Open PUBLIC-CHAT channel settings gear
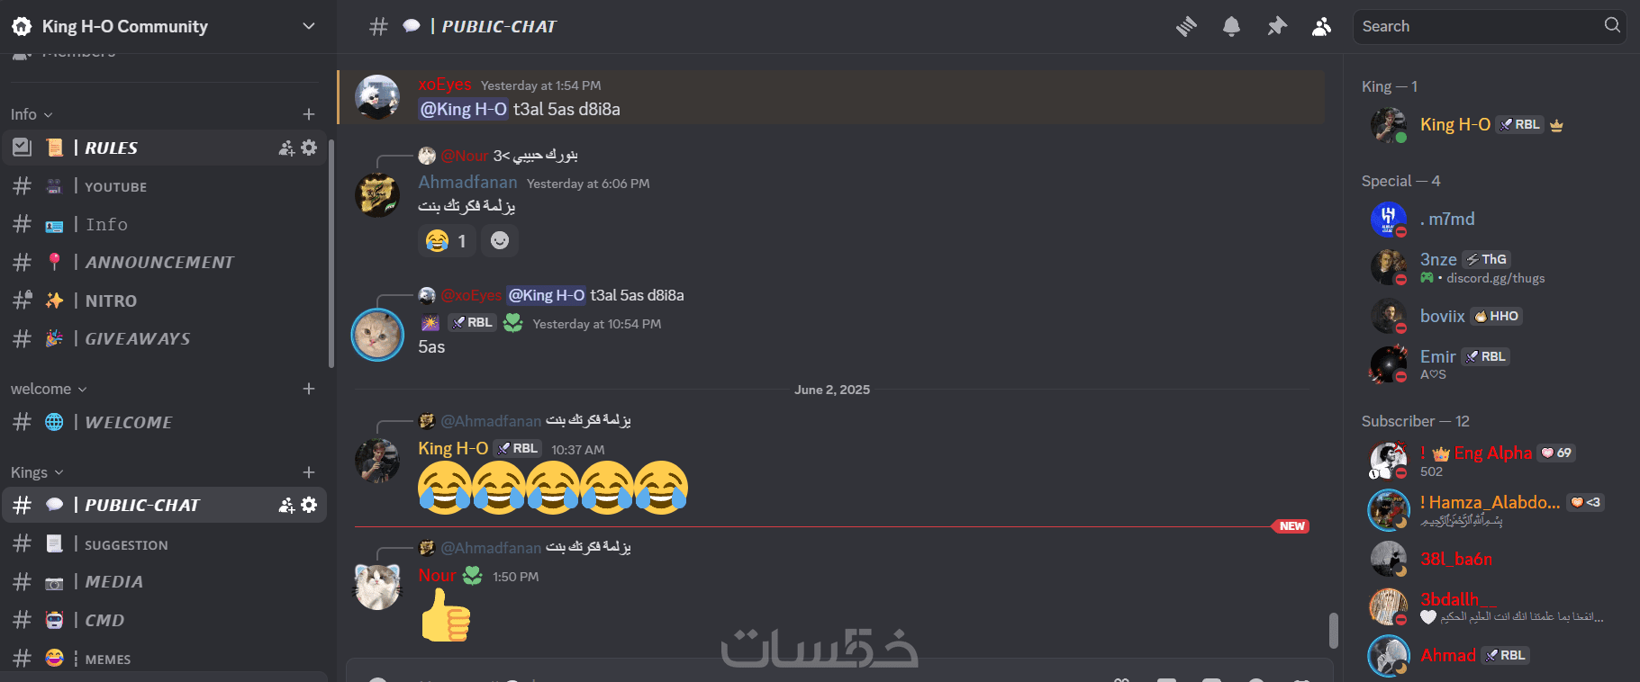This screenshot has width=1640, height=682. point(309,505)
